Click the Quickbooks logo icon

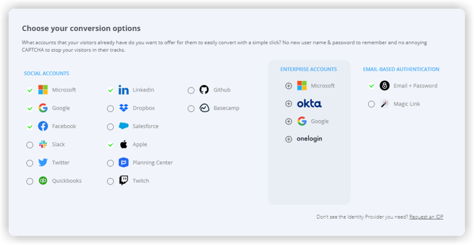(x=43, y=180)
